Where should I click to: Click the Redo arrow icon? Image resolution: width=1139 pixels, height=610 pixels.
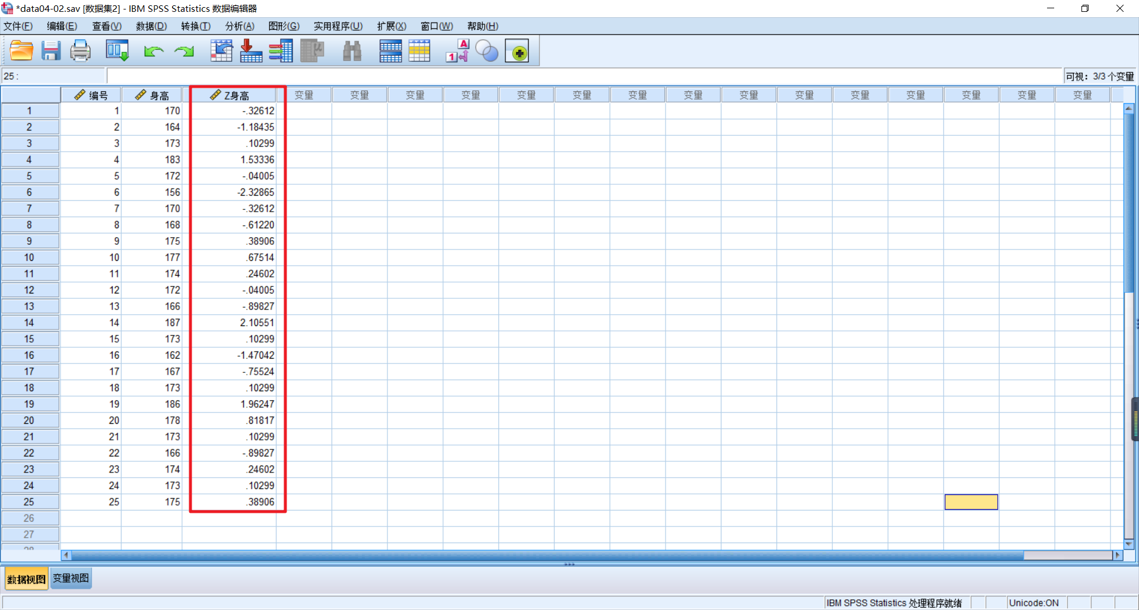click(184, 52)
